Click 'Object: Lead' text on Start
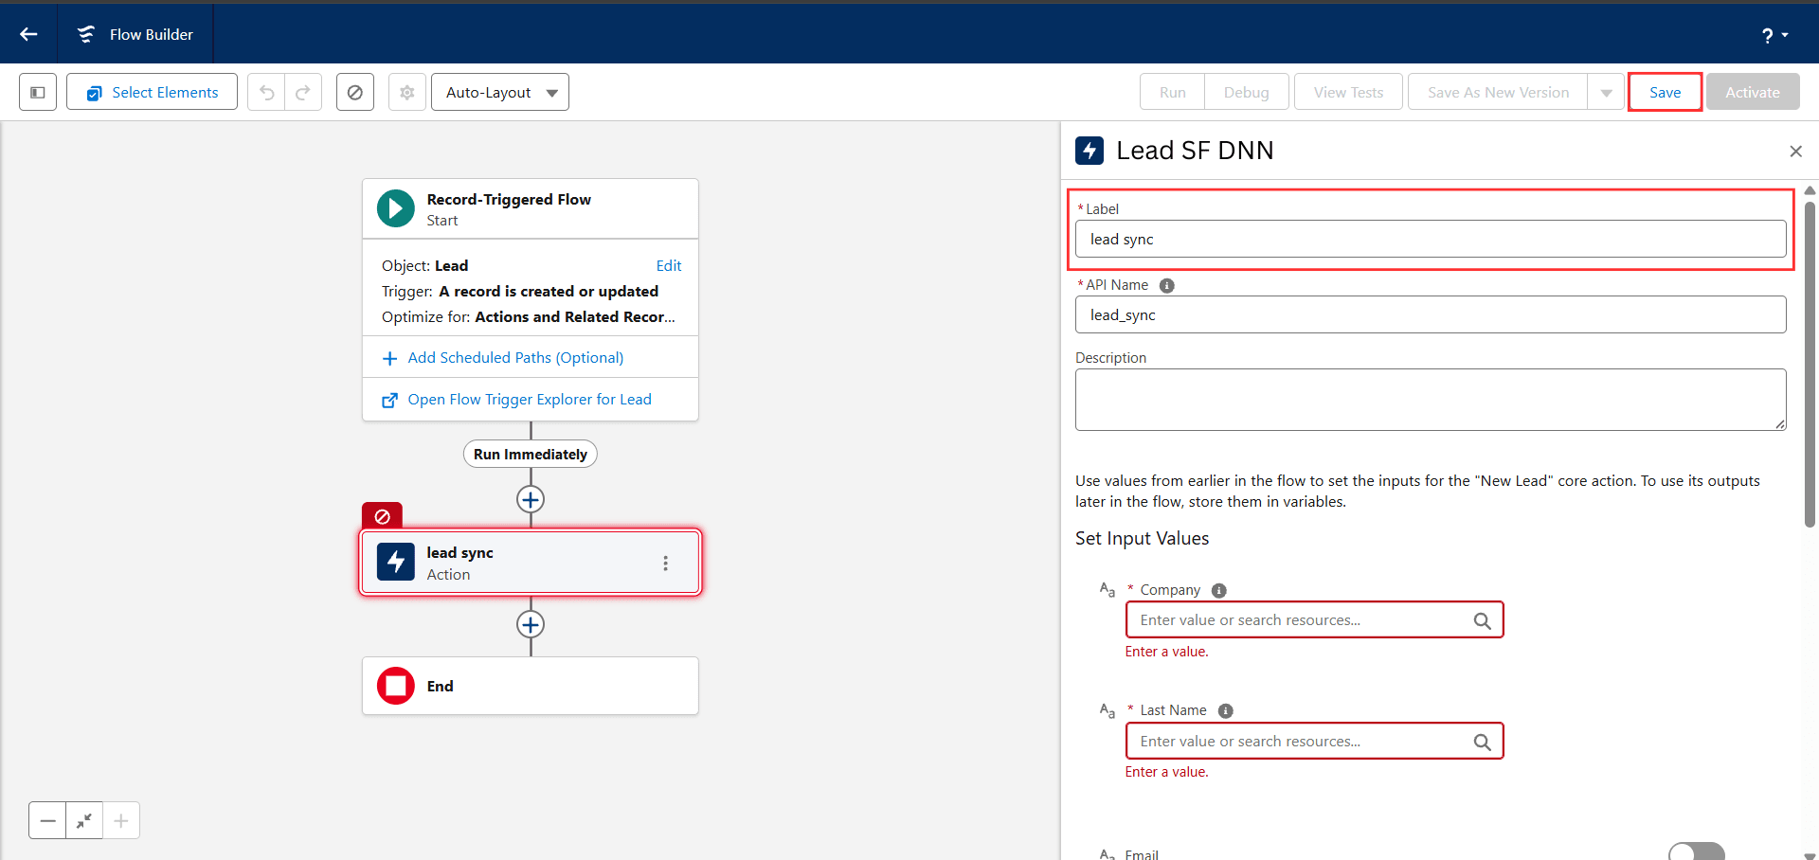The width and height of the screenshot is (1819, 860). pyautogui.click(x=424, y=266)
